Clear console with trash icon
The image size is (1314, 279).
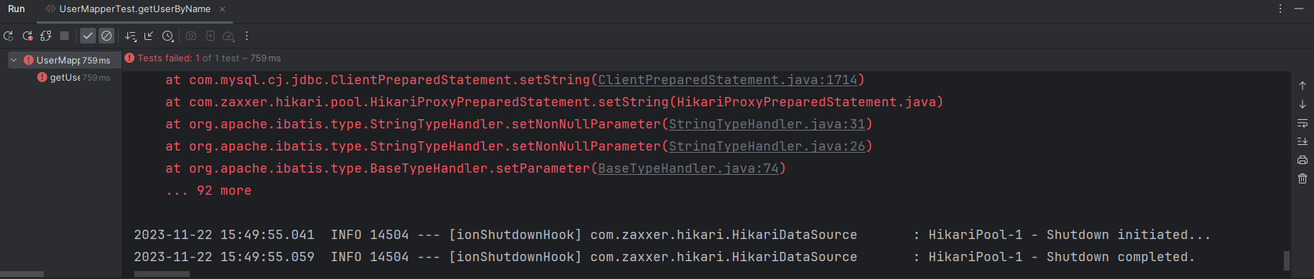point(1303,178)
